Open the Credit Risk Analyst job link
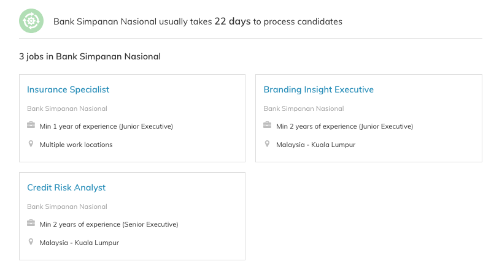Screen dimensions: 502x272 click(66, 187)
